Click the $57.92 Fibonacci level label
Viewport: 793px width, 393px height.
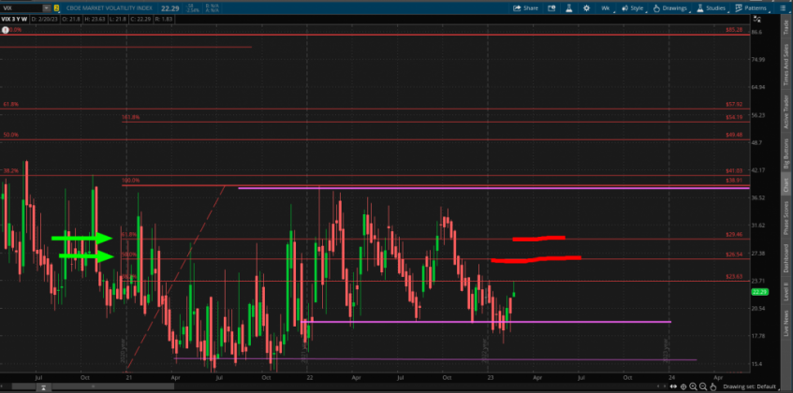click(x=734, y=104)
